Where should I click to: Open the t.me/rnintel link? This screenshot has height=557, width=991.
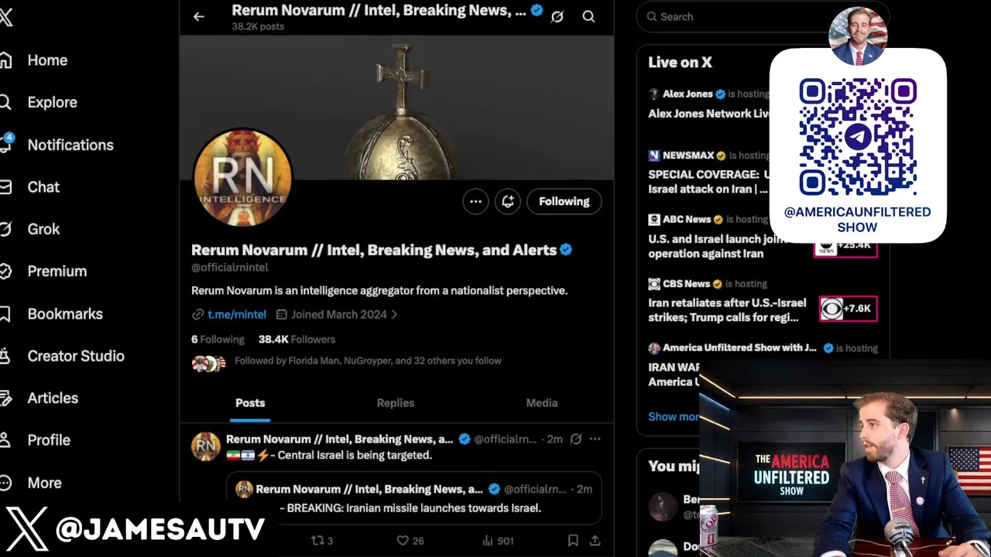pyautogui.click(x=237, y=314)
